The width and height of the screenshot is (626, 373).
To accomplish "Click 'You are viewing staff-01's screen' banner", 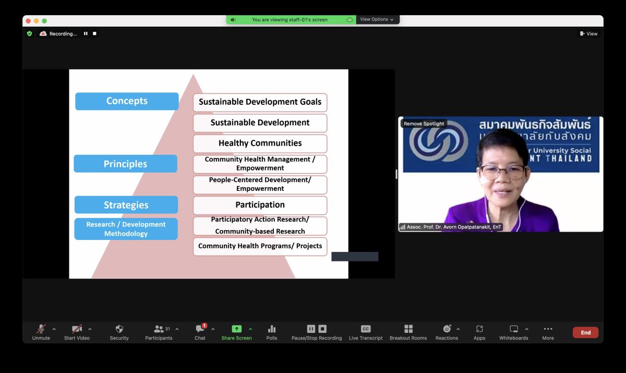I will coord(290,20).
